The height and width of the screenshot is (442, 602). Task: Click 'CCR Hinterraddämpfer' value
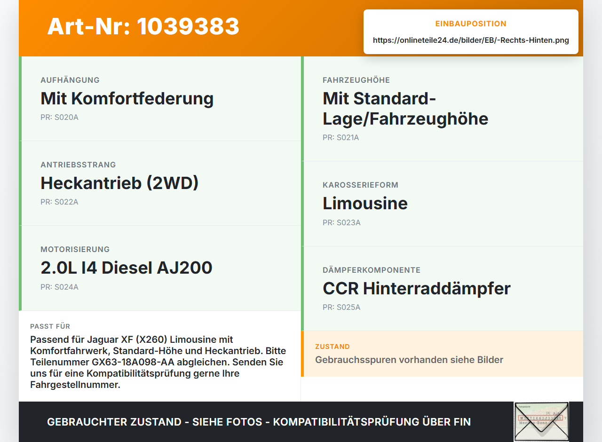(x=417, y=288)
